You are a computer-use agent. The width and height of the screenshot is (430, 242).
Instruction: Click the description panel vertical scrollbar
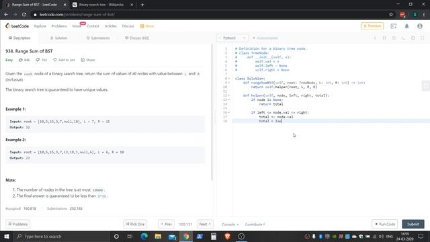[x=212, y=112]
